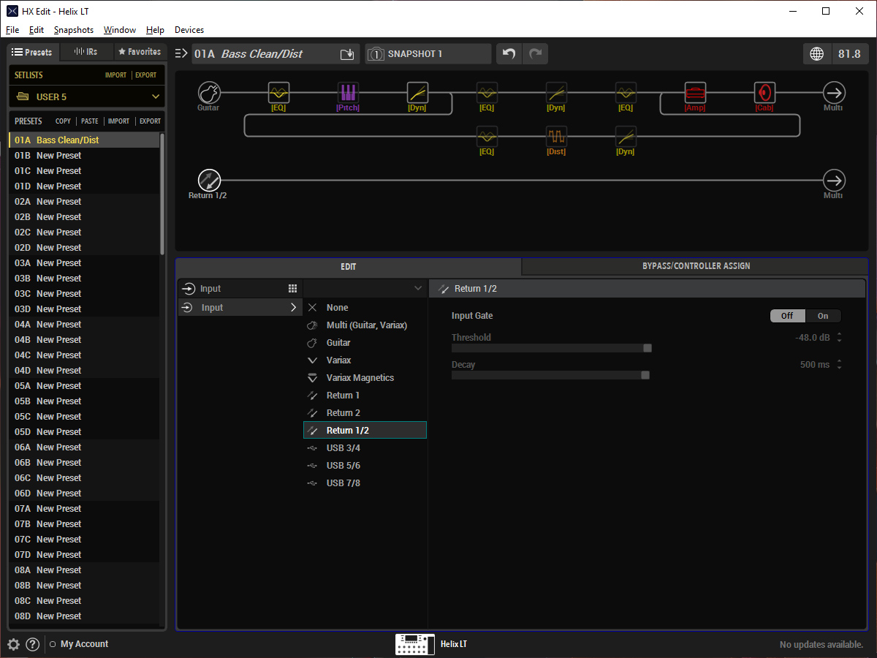Open the help question mark icon

32,644
